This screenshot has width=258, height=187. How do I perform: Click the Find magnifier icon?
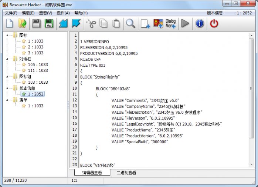[x=130, y=23]
